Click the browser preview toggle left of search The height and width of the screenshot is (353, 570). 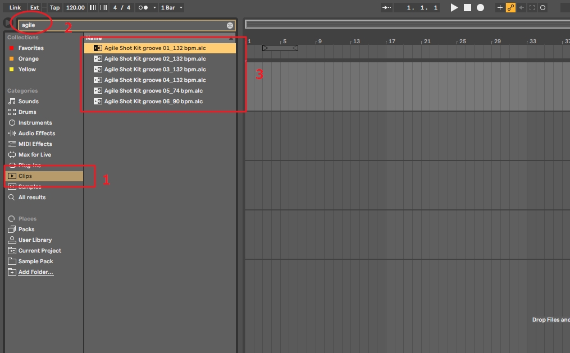click(7, 22)
